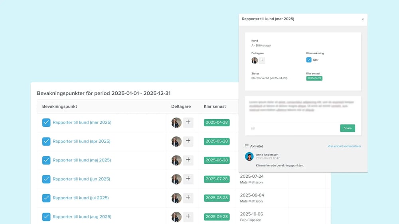Click the comment text field in the panel
The height and width of the screenshot is (224, 399).
click(303, 108)
